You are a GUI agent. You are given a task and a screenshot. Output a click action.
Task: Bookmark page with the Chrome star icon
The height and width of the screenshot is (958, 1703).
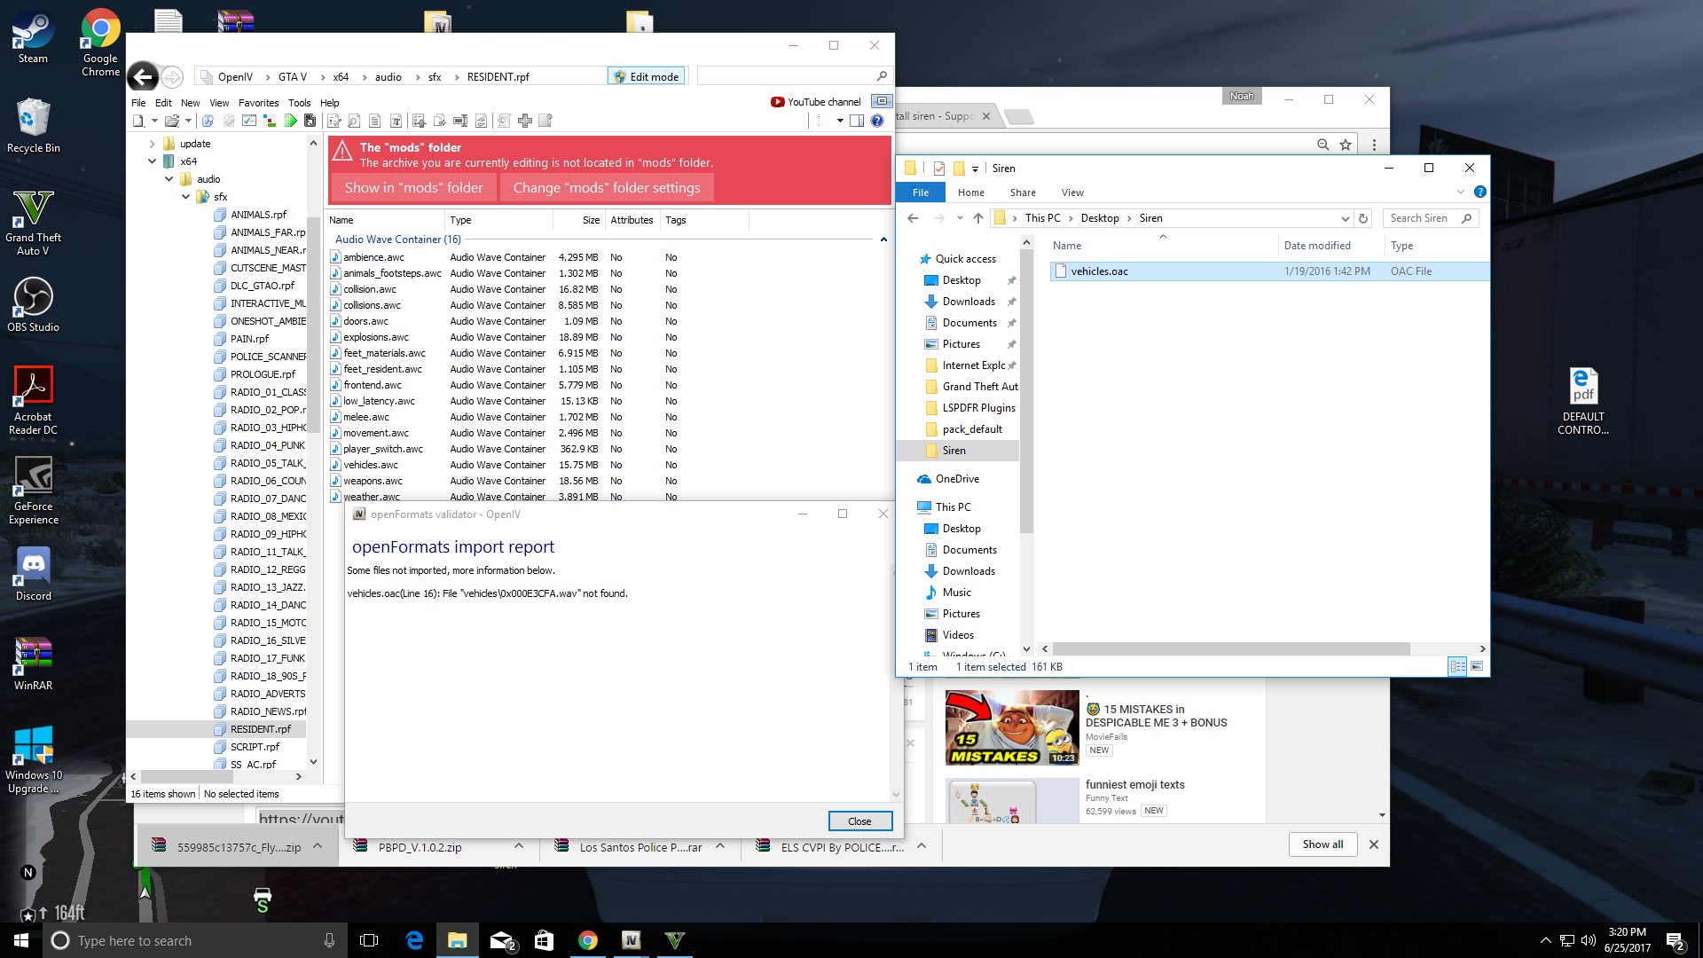click(1346, 145)
